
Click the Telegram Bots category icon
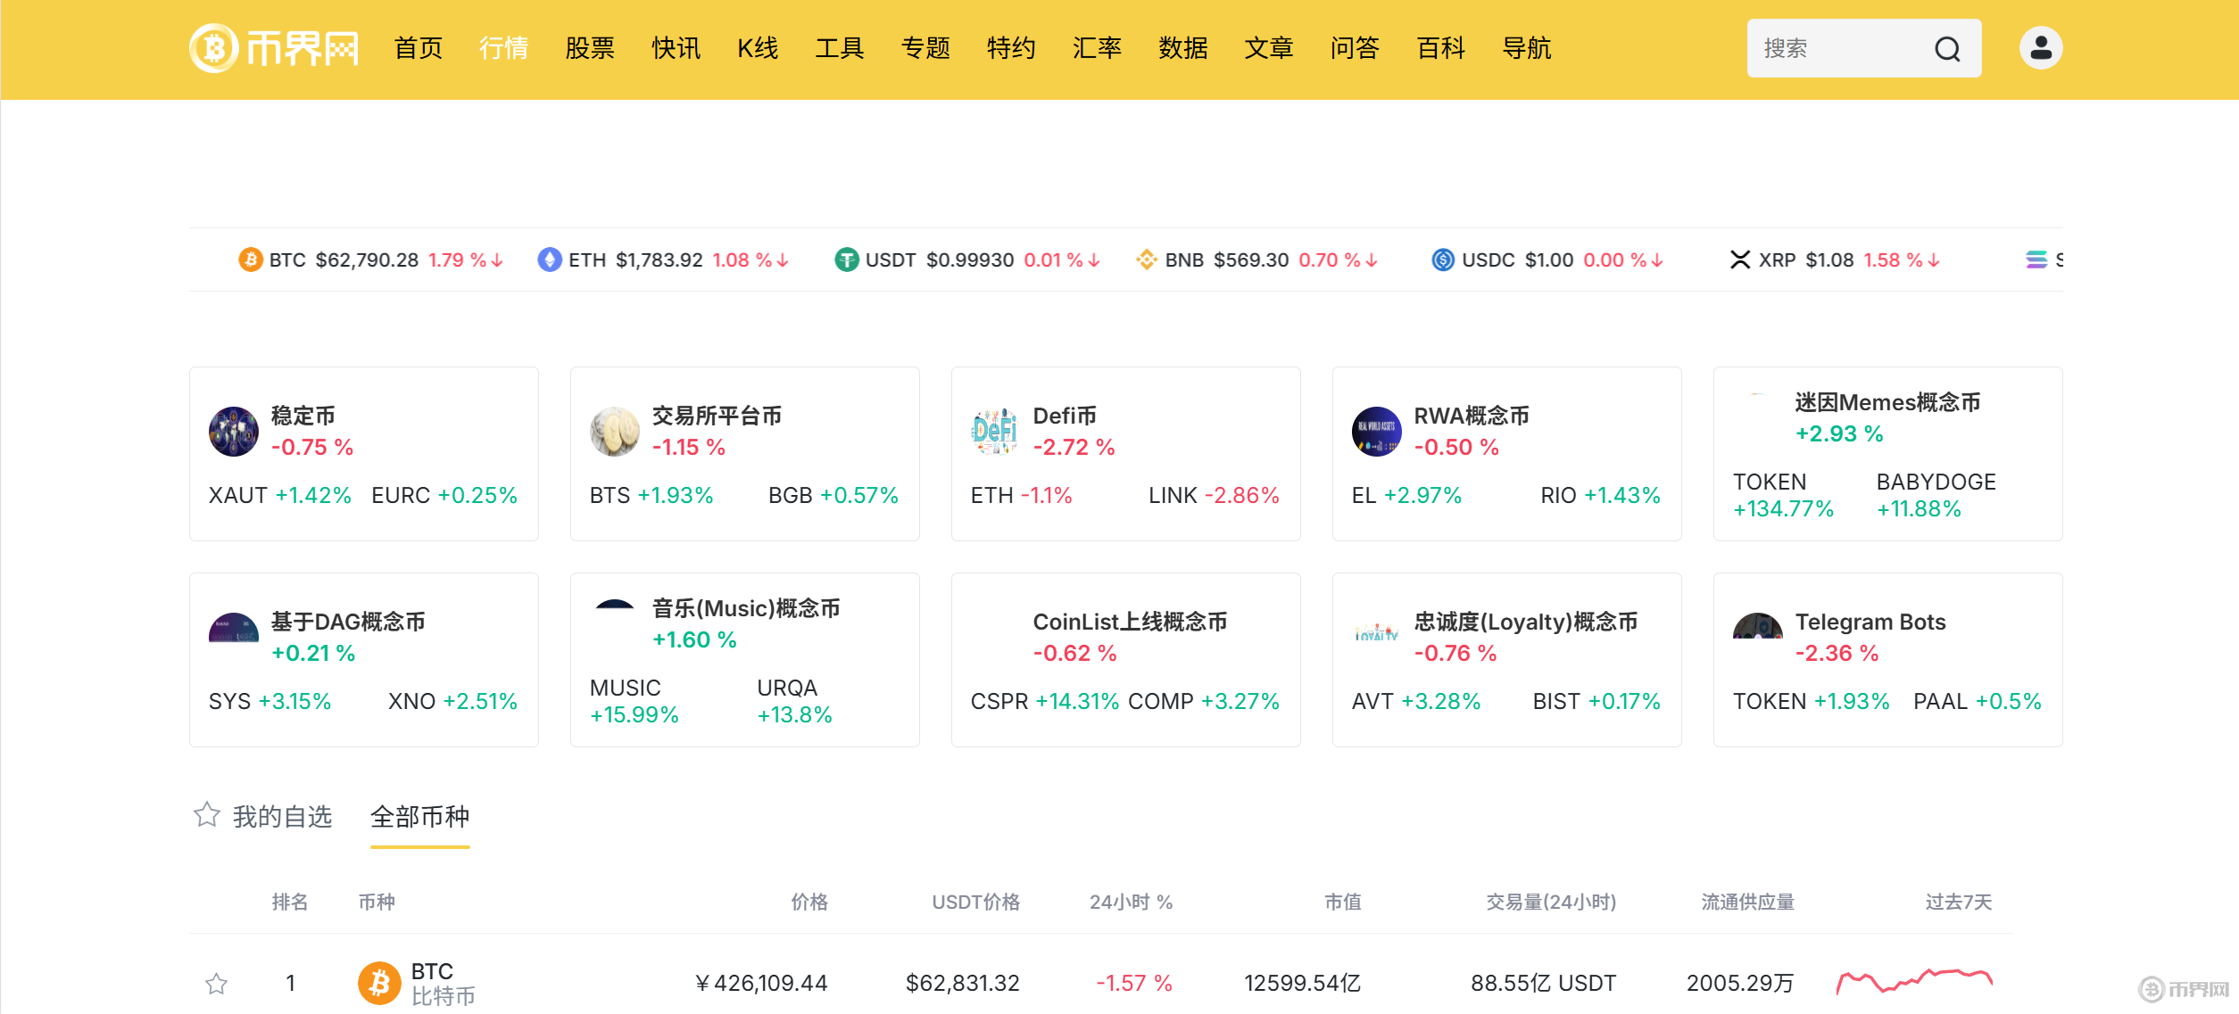pos(1758,626)
